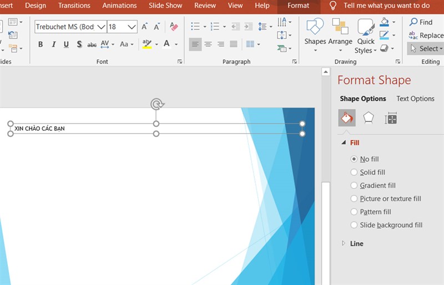Switch to Animations tab
The height and width of the screenshot is (285, 444).
point(119,6)
